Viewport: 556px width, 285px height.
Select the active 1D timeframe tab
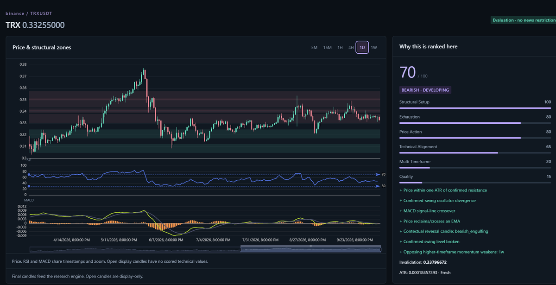point(362,47)
